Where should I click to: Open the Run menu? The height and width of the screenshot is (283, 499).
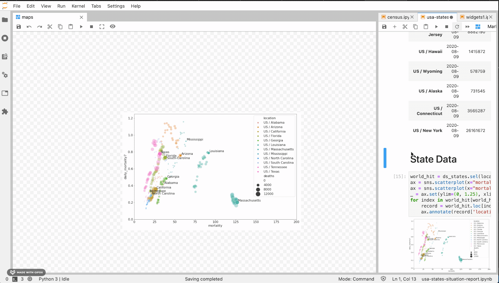(61, 6)
